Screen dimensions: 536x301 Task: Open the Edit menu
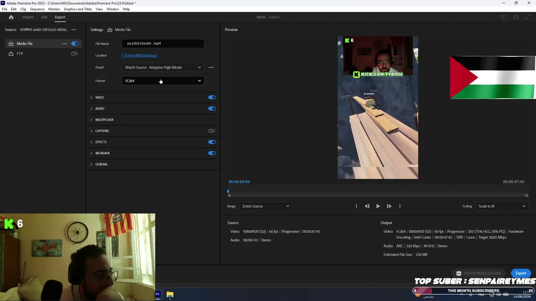pos(13,9)
